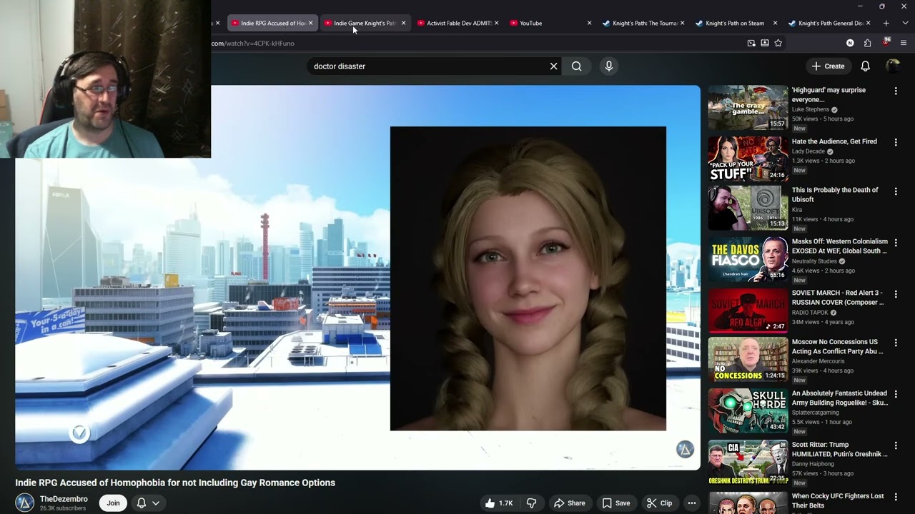Open 'Highguard' may surprise everyone thumbnail

(x=748, y=108)
